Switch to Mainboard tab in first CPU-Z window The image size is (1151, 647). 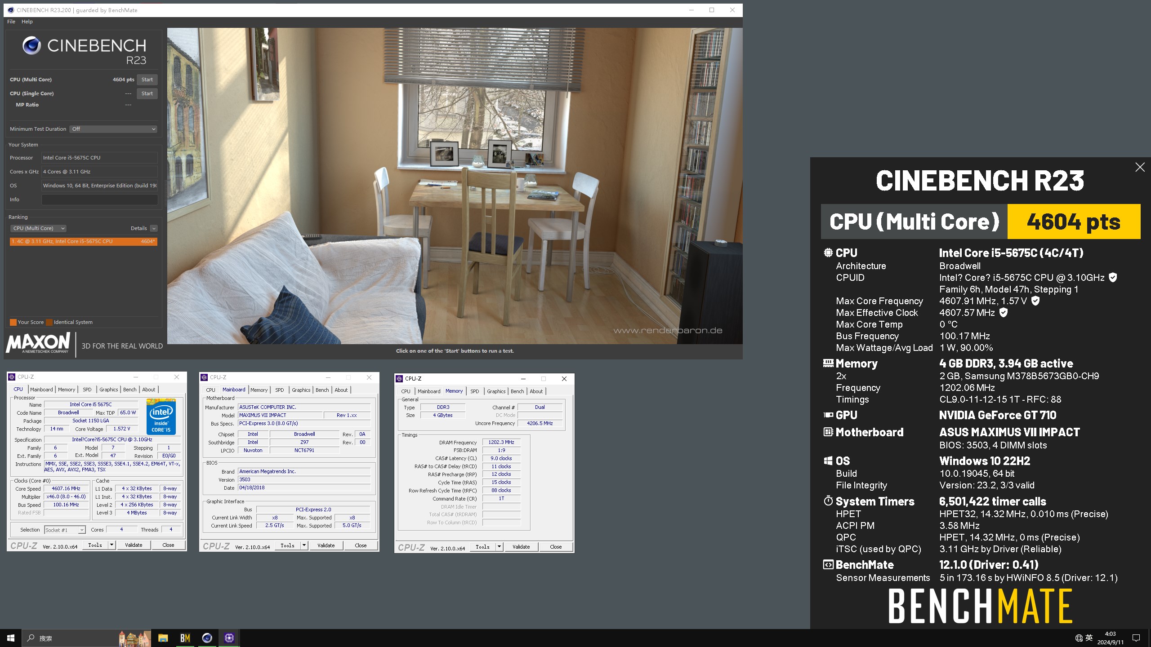pyautogui.click(x=41, y=390)
